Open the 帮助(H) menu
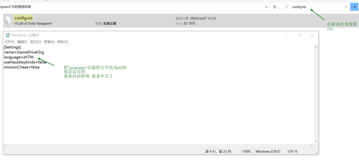Image resolution: width=359 pixels, height=166 pixels. [63, 42]
